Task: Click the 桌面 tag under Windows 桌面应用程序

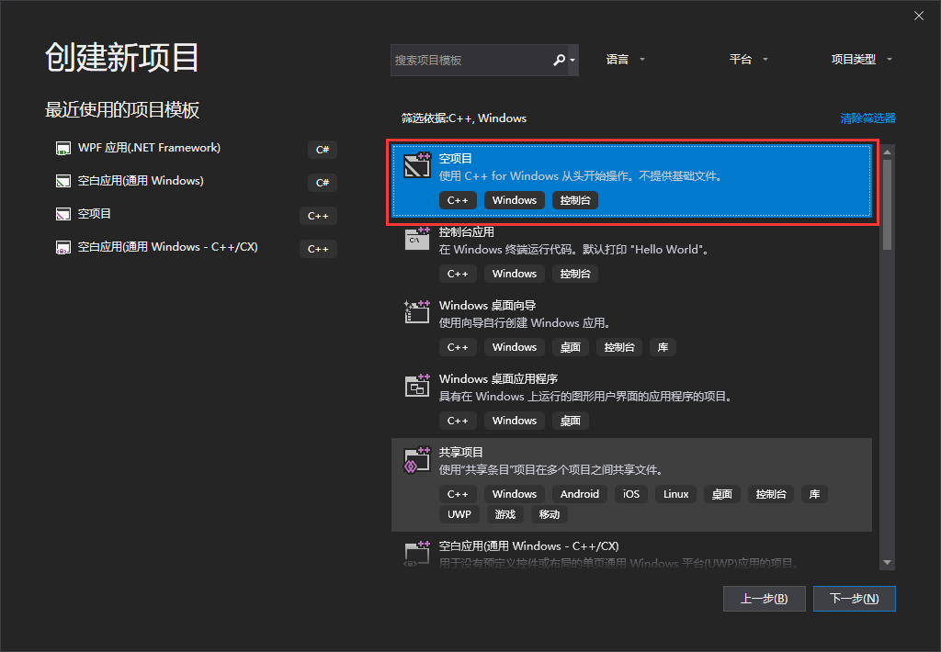Action: pos(570,422)
